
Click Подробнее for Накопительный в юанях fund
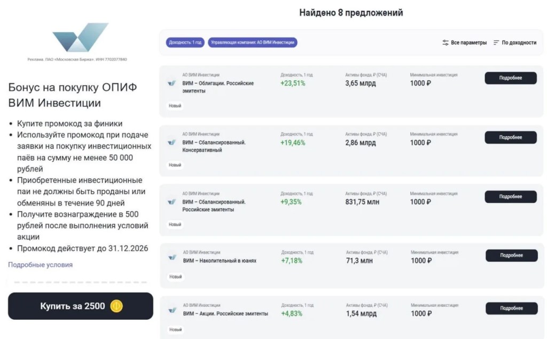click(511, 255)
